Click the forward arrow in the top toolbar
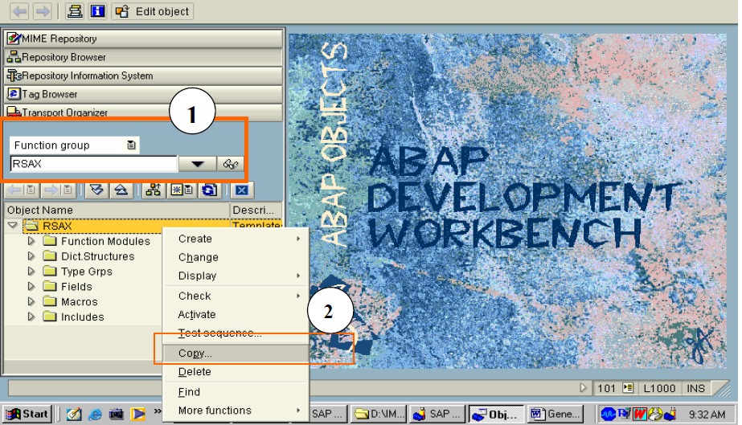The height and width of the screenshot is (425, 742). point(43,11)
